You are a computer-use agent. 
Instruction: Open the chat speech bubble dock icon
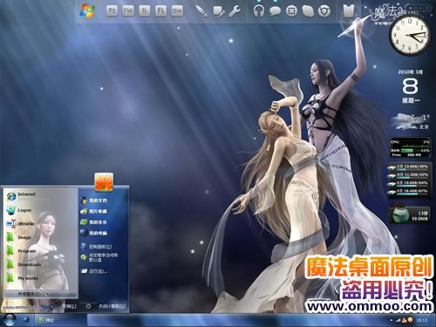coord(275,11)
